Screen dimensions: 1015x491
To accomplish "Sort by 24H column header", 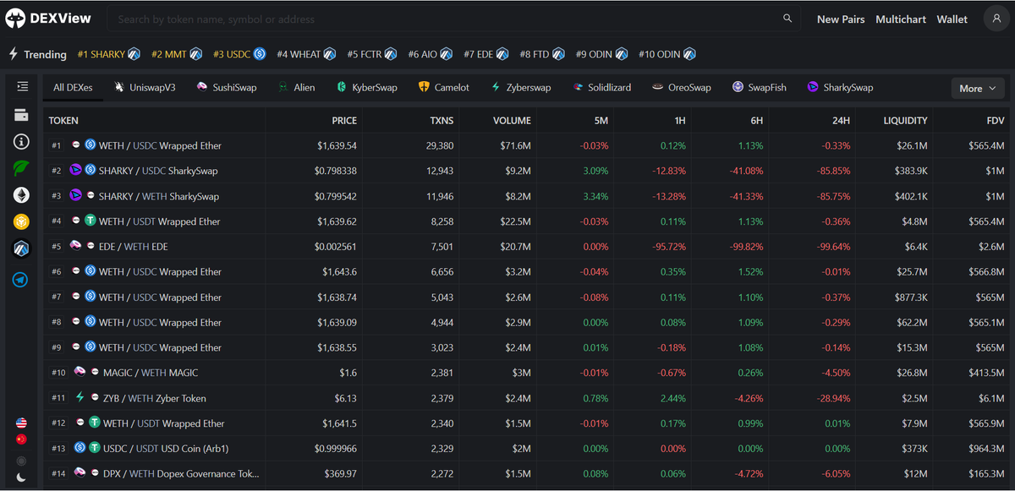I will click(x=841, y=120).
